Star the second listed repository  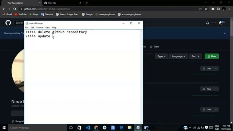[207, 89]
